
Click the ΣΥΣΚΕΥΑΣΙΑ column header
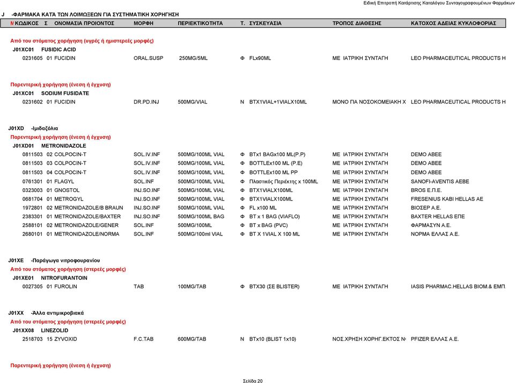265,23
